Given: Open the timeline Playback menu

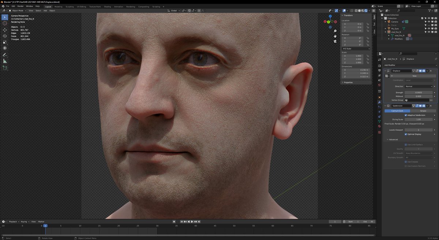Looking at the screenshot, I should point(13,222).
